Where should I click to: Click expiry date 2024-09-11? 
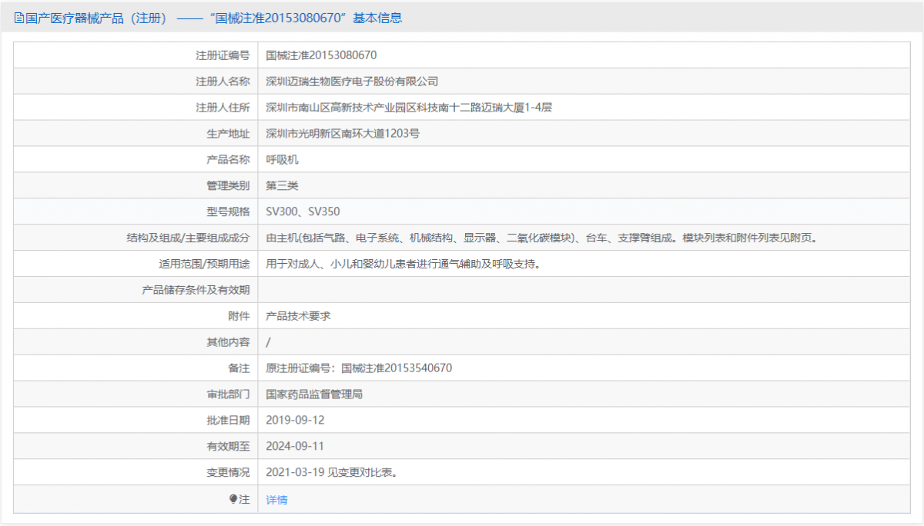295,447
